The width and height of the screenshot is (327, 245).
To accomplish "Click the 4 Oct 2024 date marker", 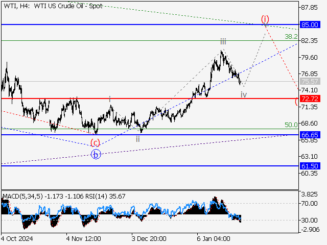I will pos(17,238).
